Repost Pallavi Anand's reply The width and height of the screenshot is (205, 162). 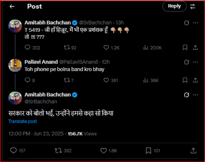pyautogui.click(x=66, y=80)
